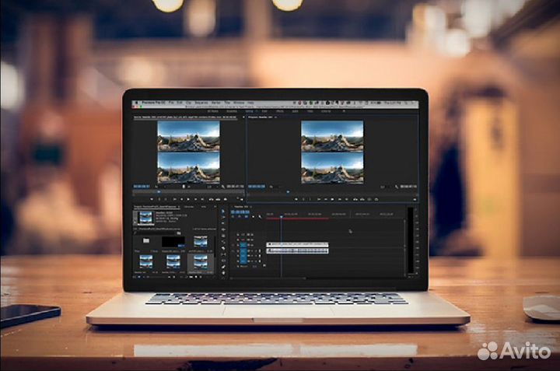Toggle the A2 audio track target button
560x371 pixels.
tap(243, 256)
